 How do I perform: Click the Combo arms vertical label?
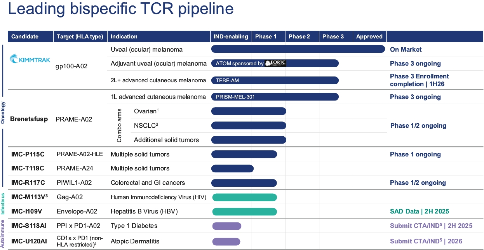pos(120,126)
